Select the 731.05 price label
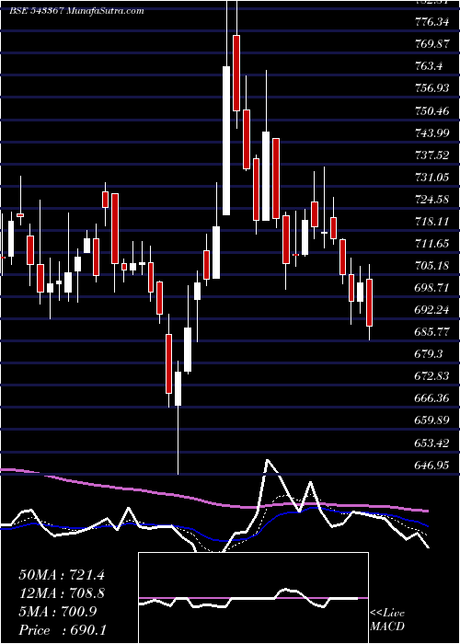Viewport: 460px width, 644px height. 431,177
